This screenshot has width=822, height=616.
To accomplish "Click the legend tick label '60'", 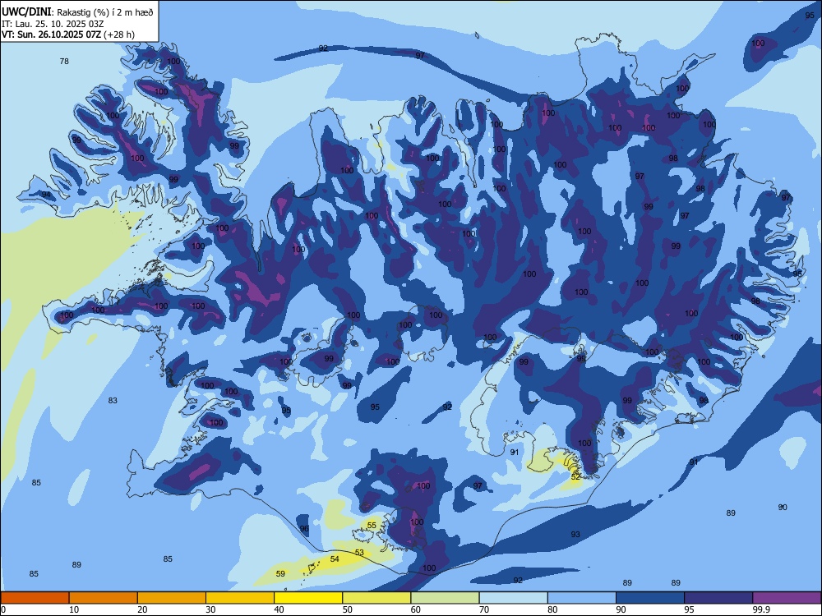I will [x=416, y=609].
